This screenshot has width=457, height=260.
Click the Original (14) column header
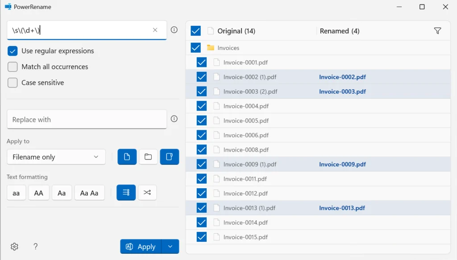coord(237,31)
